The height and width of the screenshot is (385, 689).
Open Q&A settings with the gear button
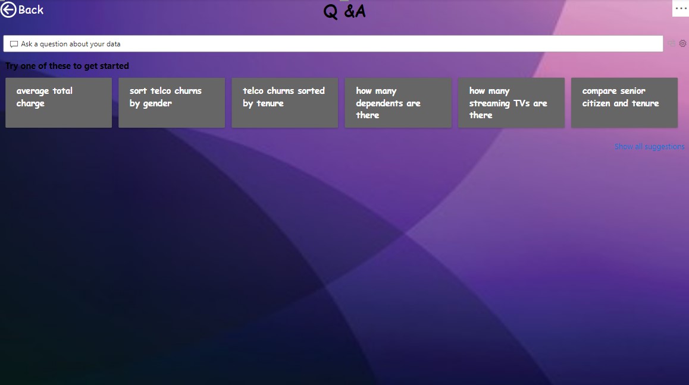click(682, 43)
